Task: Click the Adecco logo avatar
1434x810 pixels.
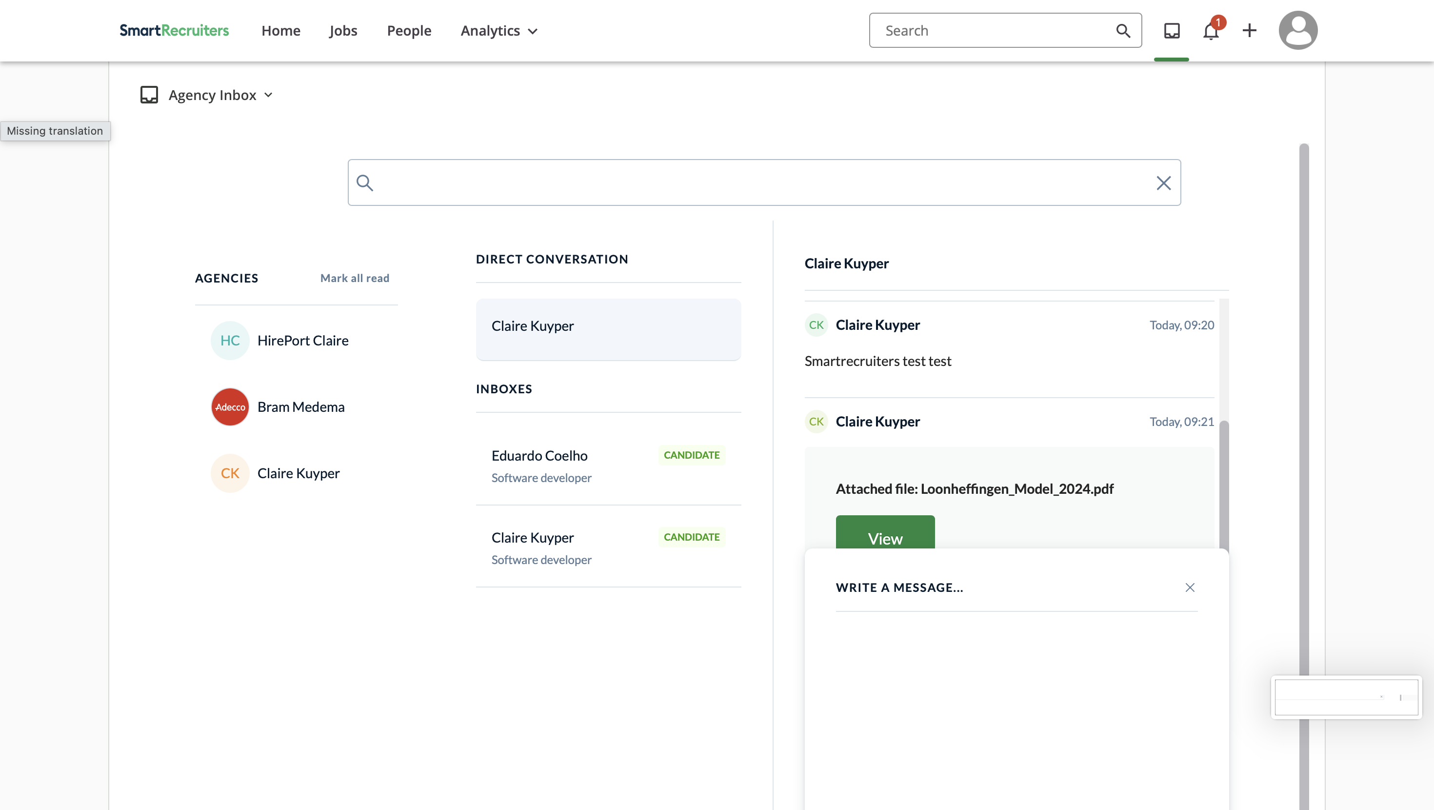Action: tap(230, 406)
